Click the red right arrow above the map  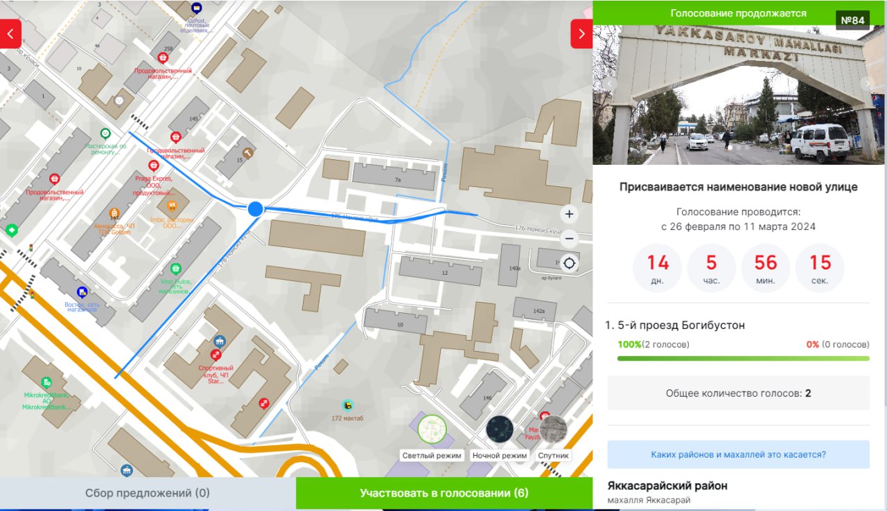point(581,34)
